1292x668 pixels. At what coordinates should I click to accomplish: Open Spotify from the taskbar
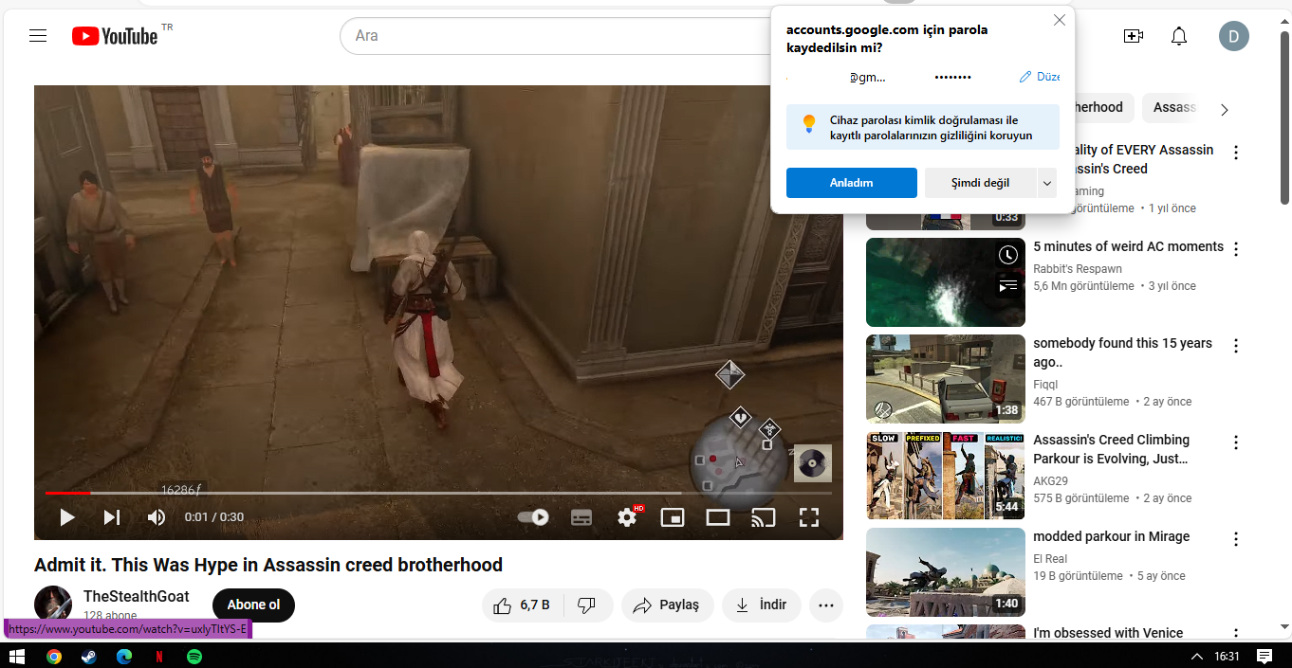(x=194, y=656)
